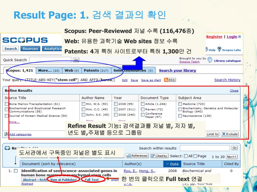Check Biochemistry, Genetics and Molecular Biology
The width and height of the screenshot is (257, 192).
[x=180, y=109]
